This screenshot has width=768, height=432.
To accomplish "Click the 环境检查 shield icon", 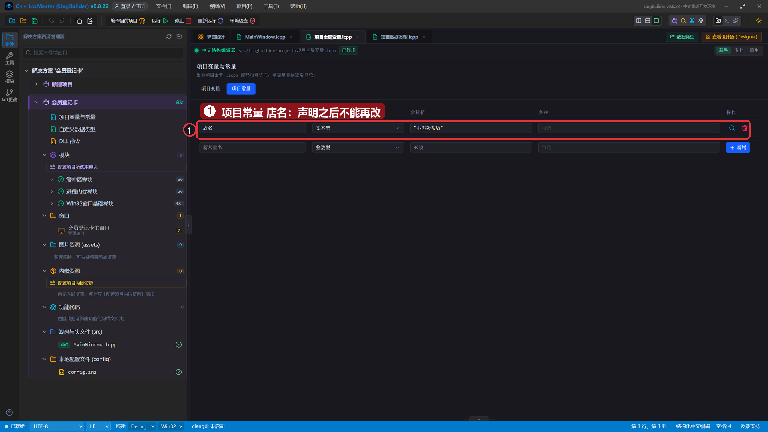I will [252, 21].
